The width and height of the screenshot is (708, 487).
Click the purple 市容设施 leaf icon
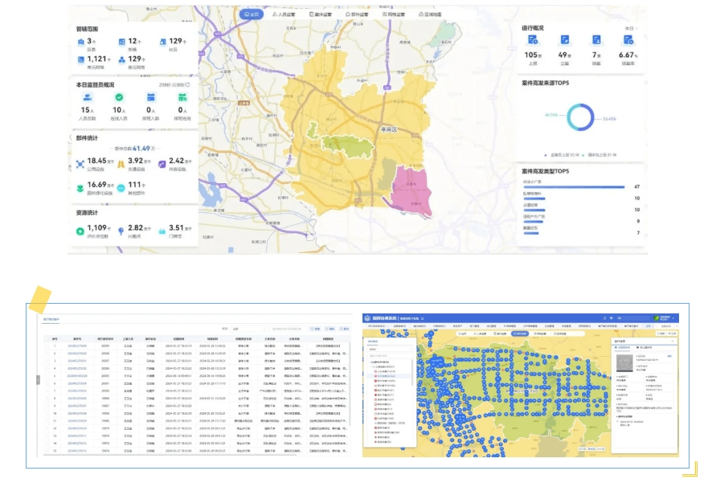162,163
